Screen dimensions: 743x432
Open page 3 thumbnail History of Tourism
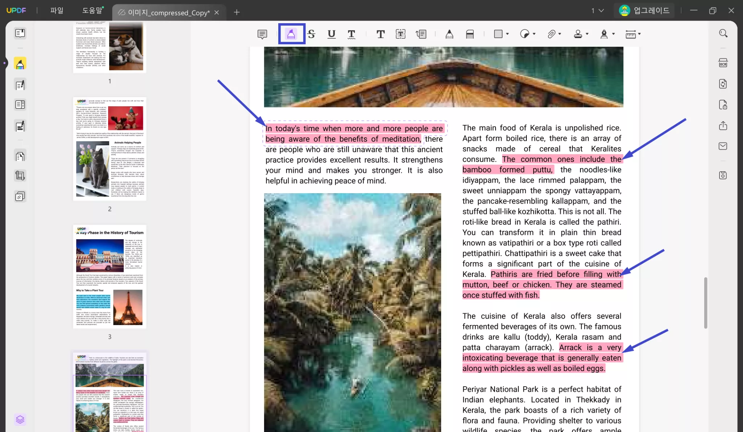point(110,277)
